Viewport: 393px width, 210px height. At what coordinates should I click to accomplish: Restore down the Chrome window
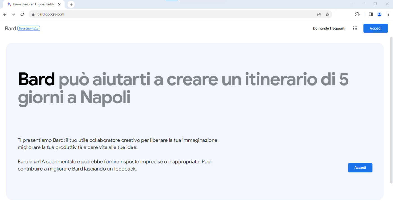tap(375, 4)
